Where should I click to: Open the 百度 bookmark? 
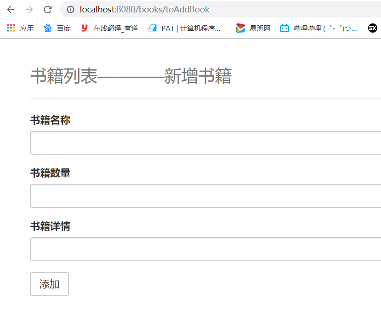pyautogui.click(x=57, y=28)
